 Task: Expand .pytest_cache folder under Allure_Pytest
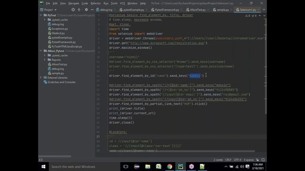pyautogui.click(x=45, y=55)
